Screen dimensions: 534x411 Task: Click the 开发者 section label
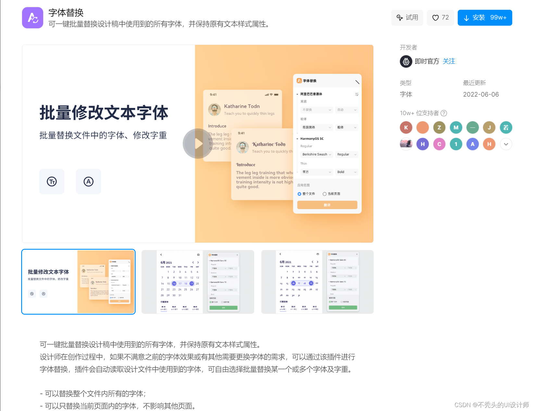click(408, 47)
